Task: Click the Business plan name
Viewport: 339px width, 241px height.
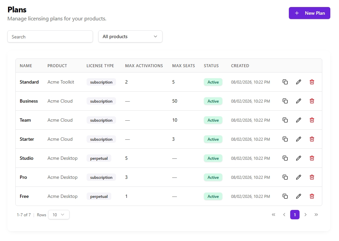Action: coord(29,101)
